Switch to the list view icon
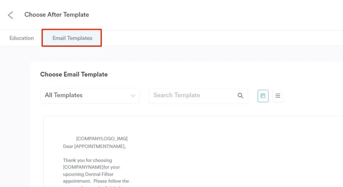Image resolution: width=343 pixels, height=187 pixels. click(278, 96)
